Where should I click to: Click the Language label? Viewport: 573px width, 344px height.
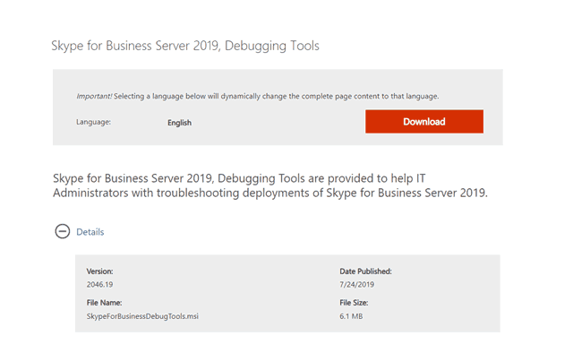[x=93, y=122]
